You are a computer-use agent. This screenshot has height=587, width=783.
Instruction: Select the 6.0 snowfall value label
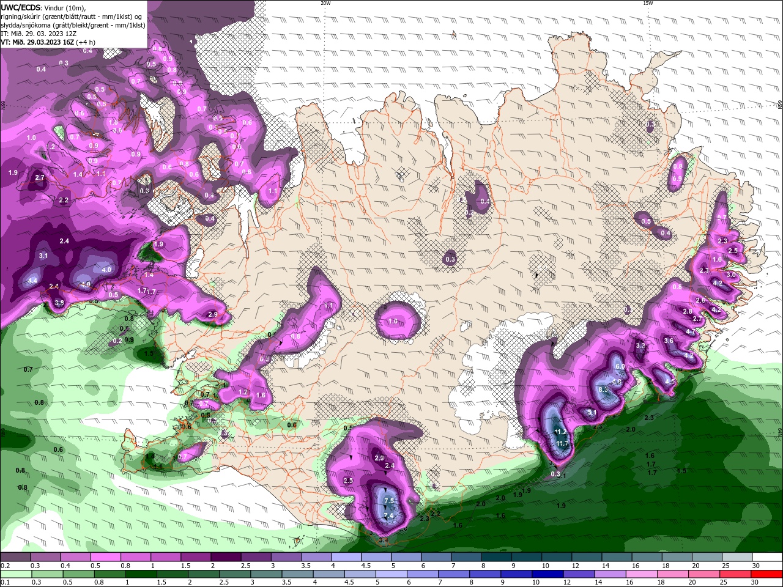click(619, 366)
